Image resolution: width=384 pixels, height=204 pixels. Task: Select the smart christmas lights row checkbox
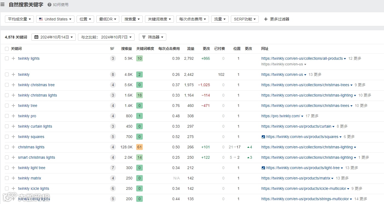tap(7, 157)
